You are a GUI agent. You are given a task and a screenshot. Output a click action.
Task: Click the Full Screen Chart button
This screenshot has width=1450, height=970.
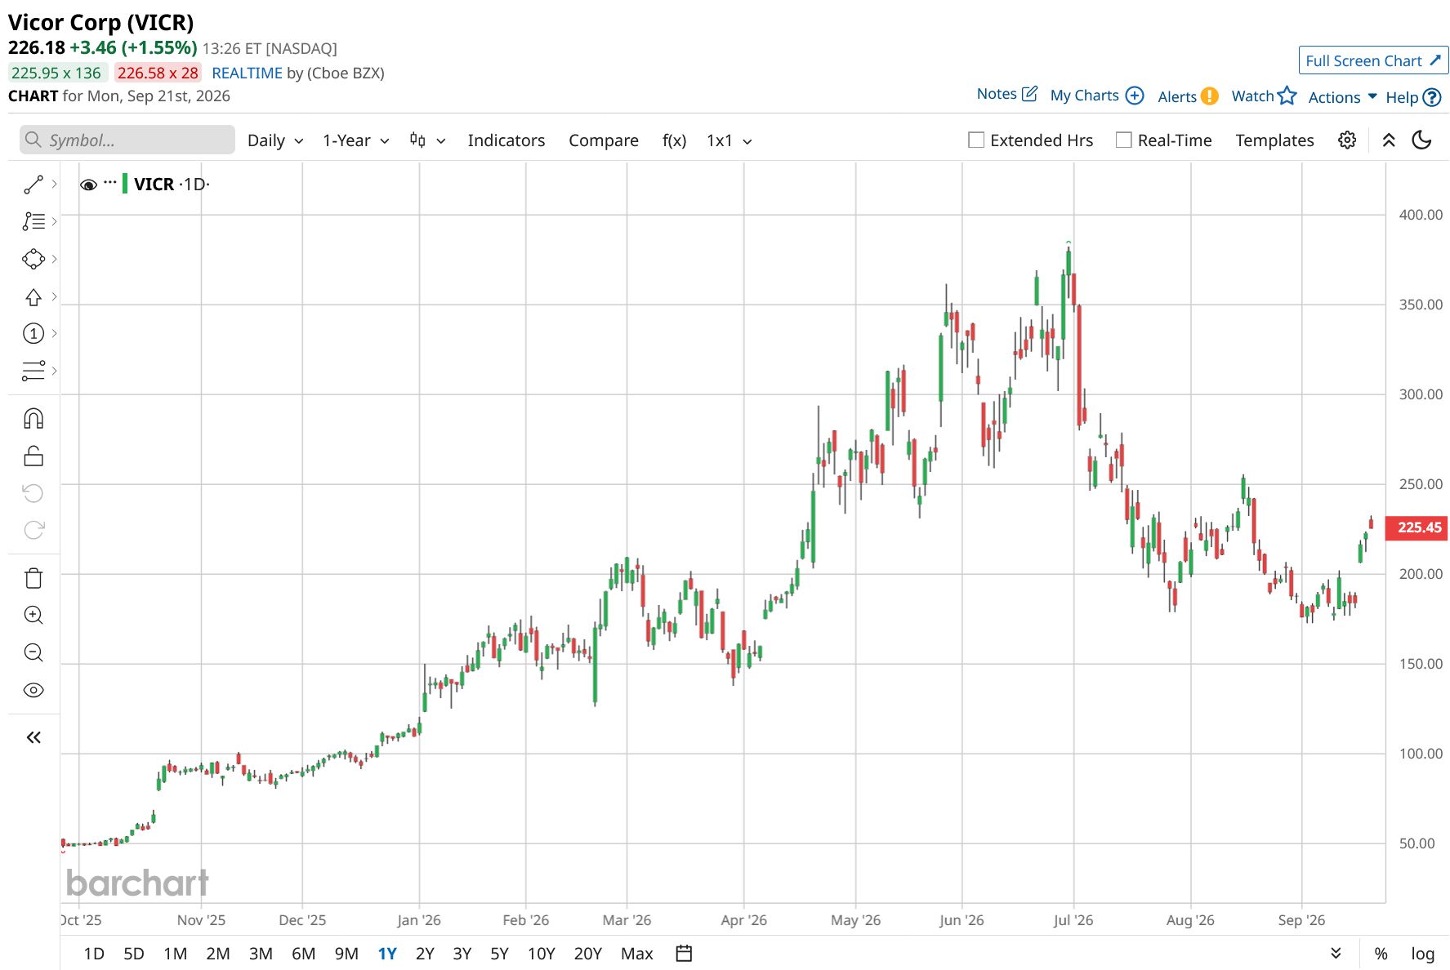pyautogui.click(x=1373, y=60)
